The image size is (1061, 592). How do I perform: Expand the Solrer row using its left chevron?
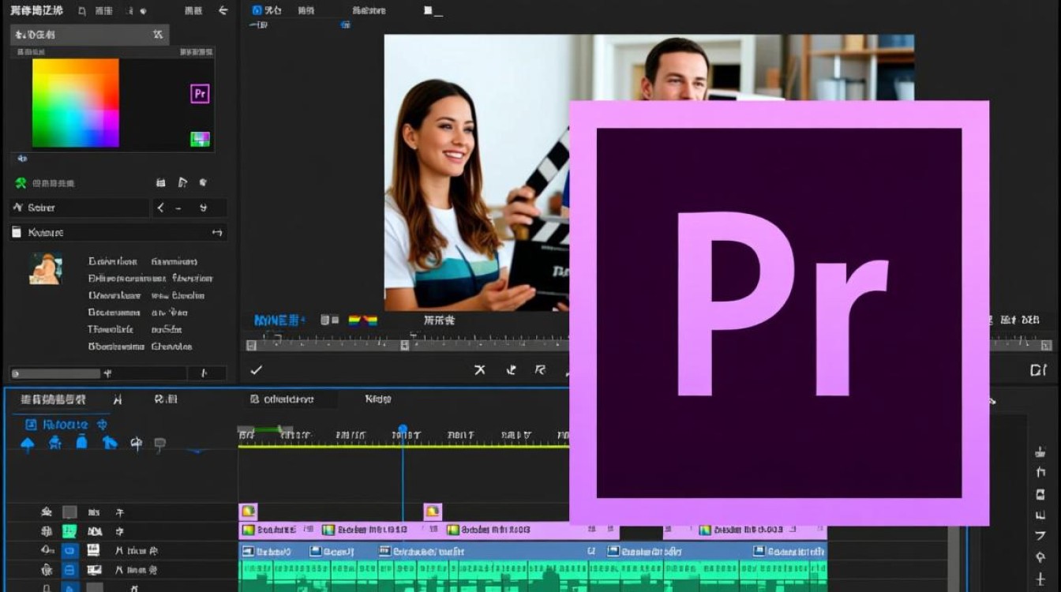(x=161, y=208)
